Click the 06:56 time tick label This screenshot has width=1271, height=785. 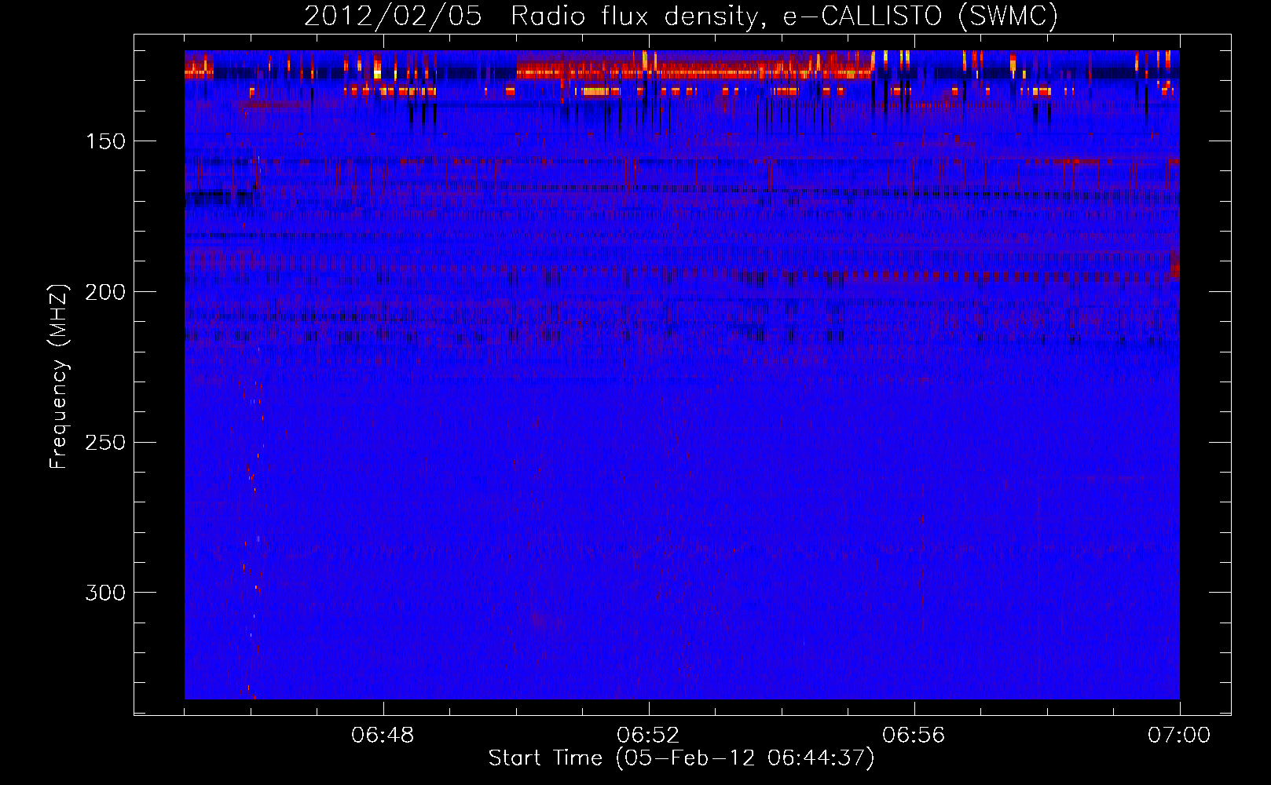pyautogui.click(x=914, y=736)
